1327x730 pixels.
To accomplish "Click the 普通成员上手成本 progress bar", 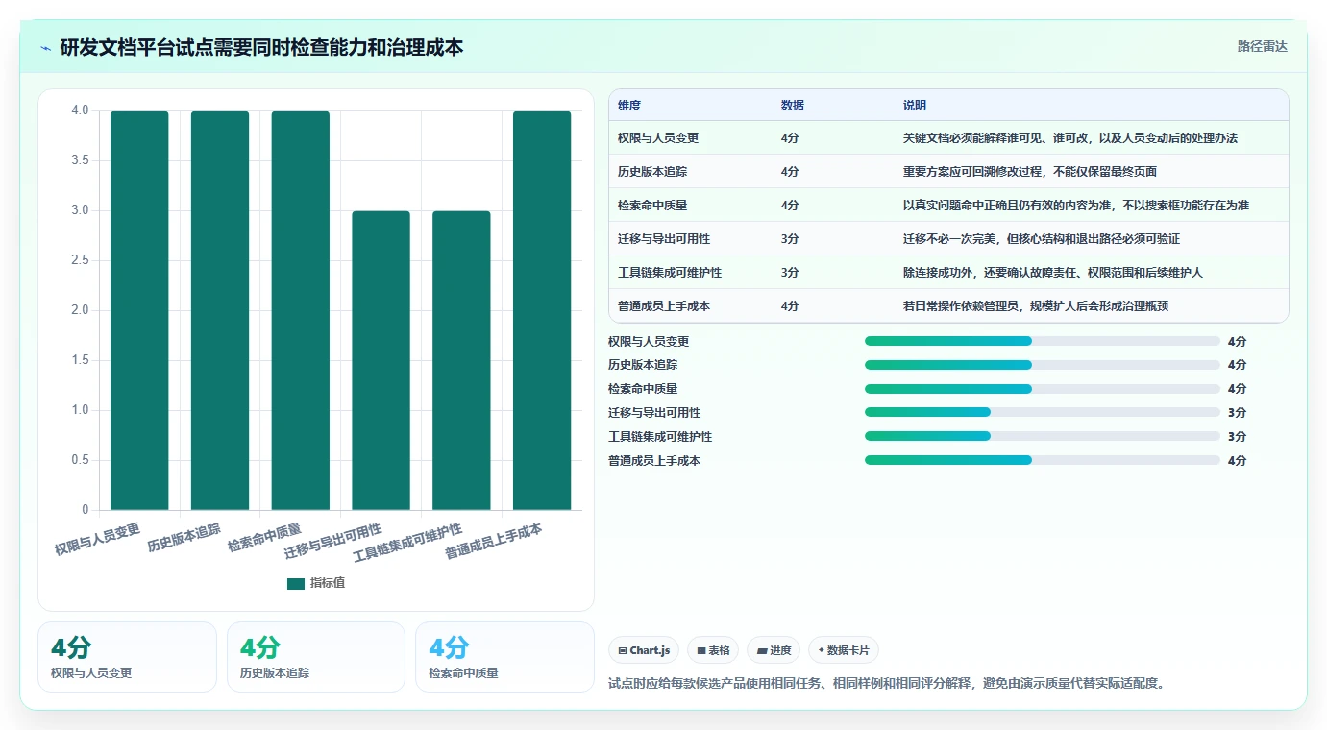I will (1043, 460).
